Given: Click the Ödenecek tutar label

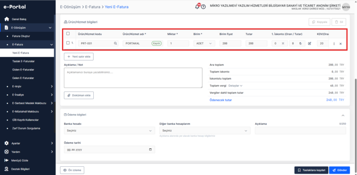Looking at the screenshot, I should click(221, 100).
